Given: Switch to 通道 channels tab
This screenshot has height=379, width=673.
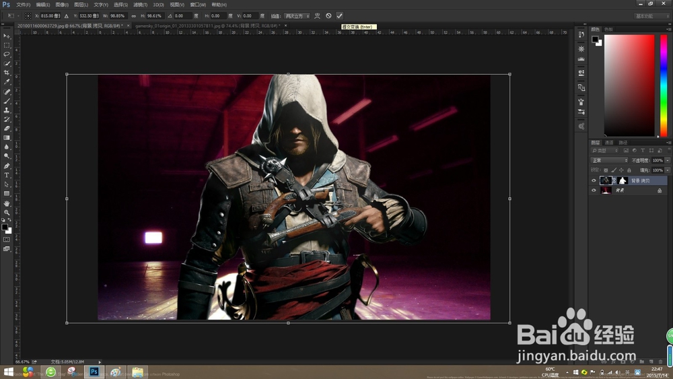Looking at the screenshot, I should coord(609,143).
